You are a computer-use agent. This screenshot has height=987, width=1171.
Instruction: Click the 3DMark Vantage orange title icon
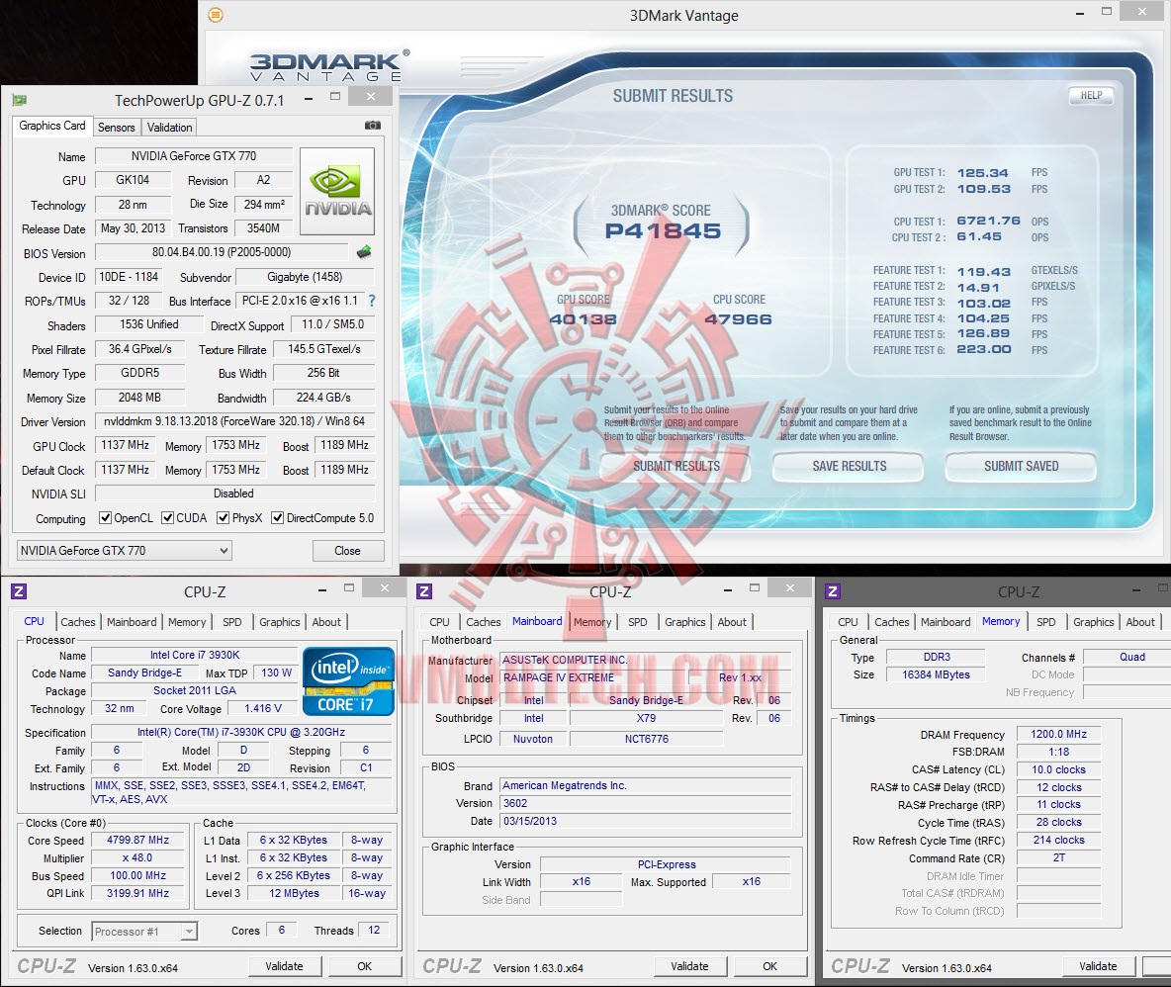[x=215, y=15]
